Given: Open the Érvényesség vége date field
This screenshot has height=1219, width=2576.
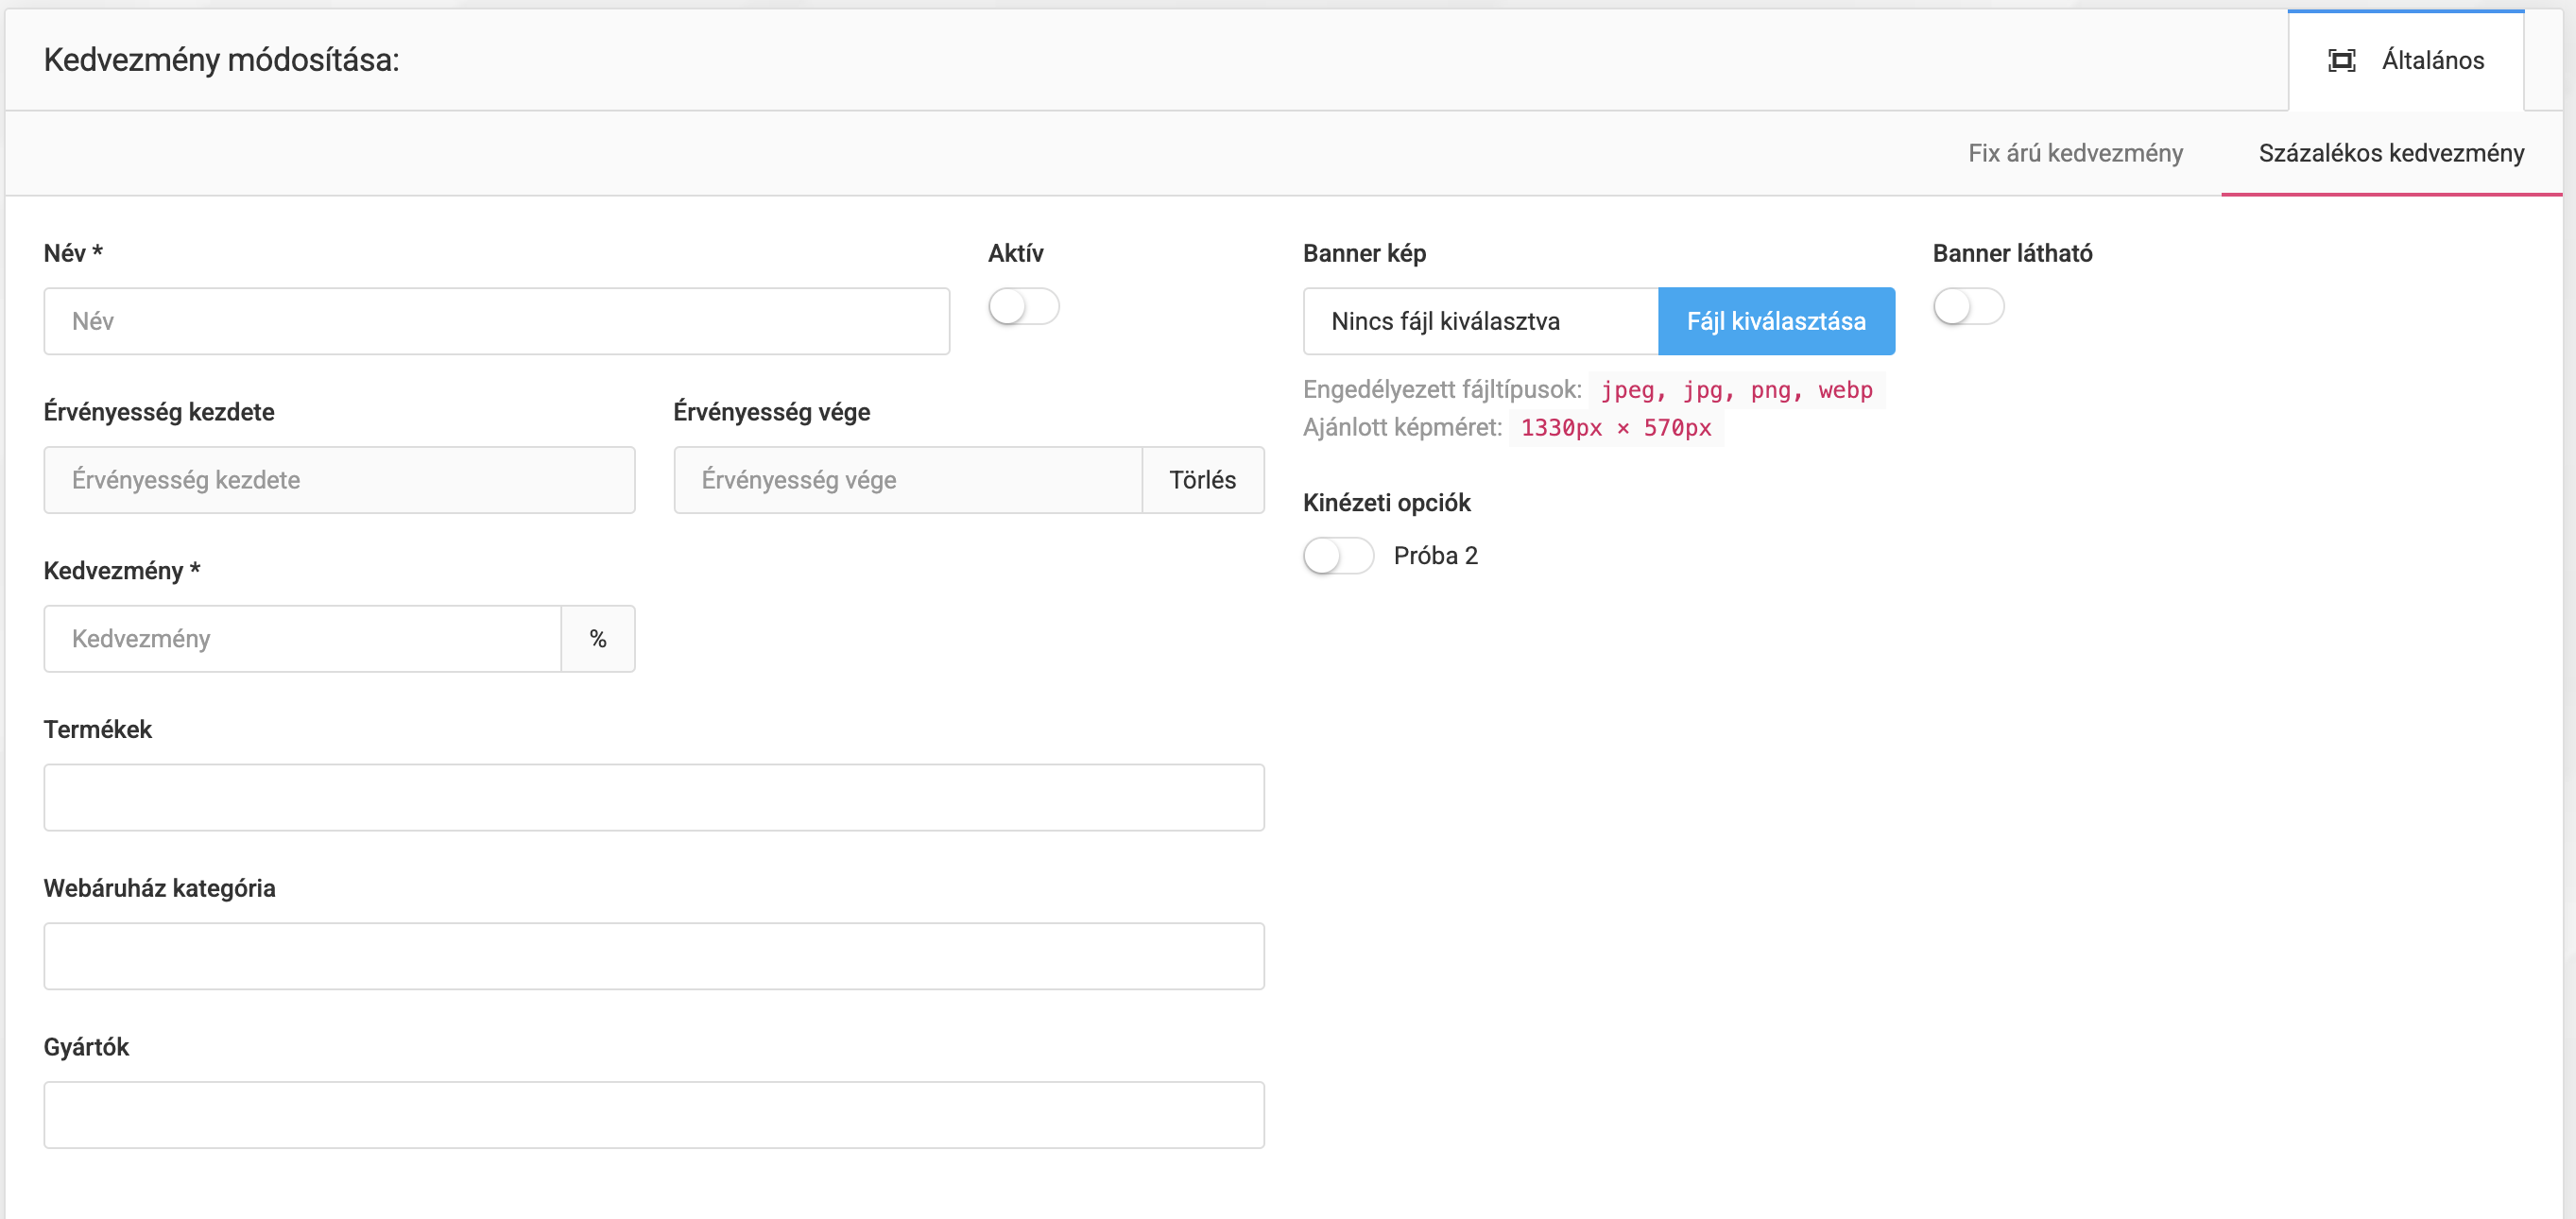Looking at the screenshot, I should pos(907,480).
